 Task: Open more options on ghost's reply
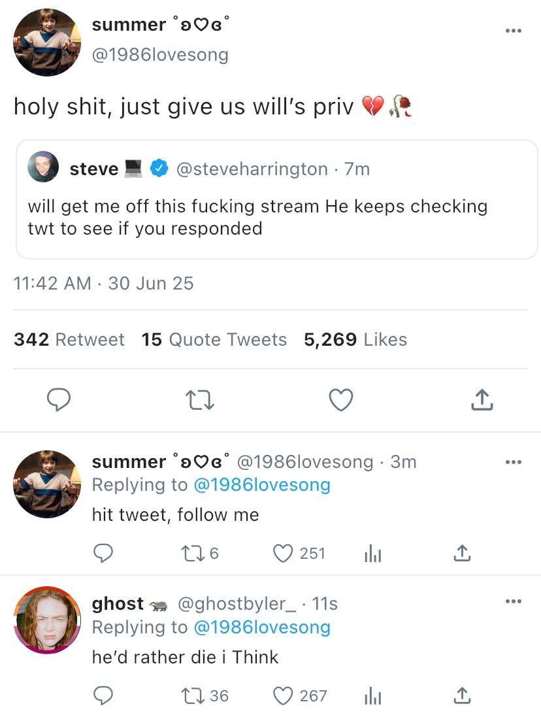(514, 603)
